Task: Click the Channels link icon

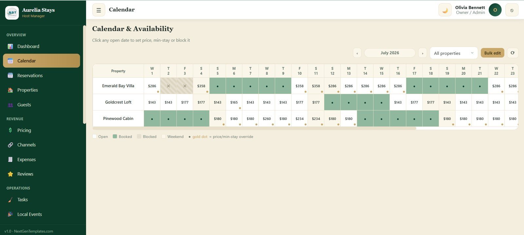Action: click(x=10, y=145)
